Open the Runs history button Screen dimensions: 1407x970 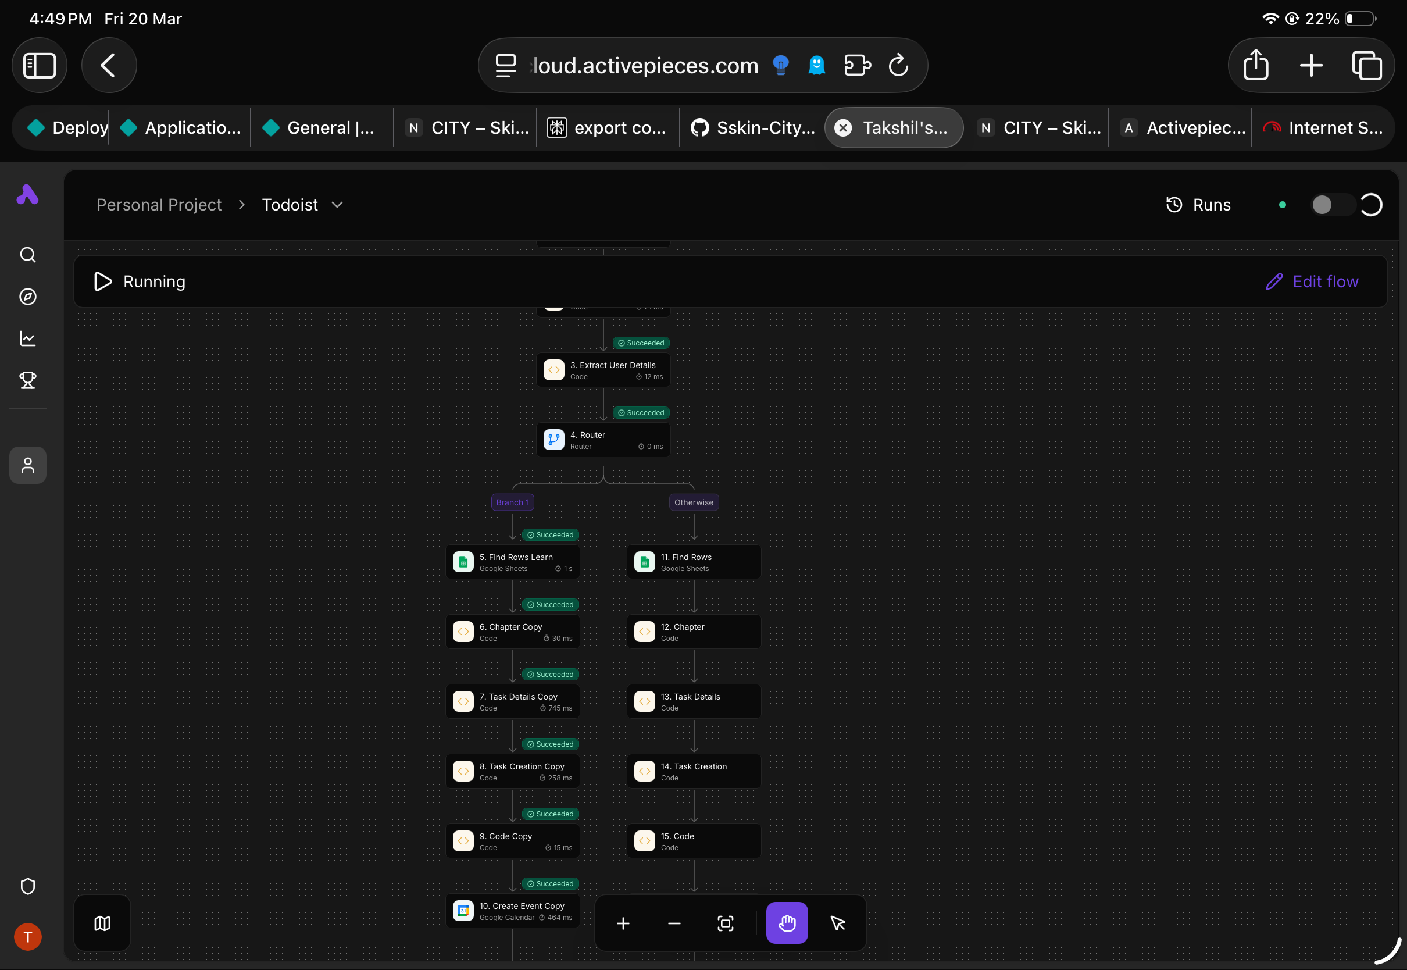1198,205
